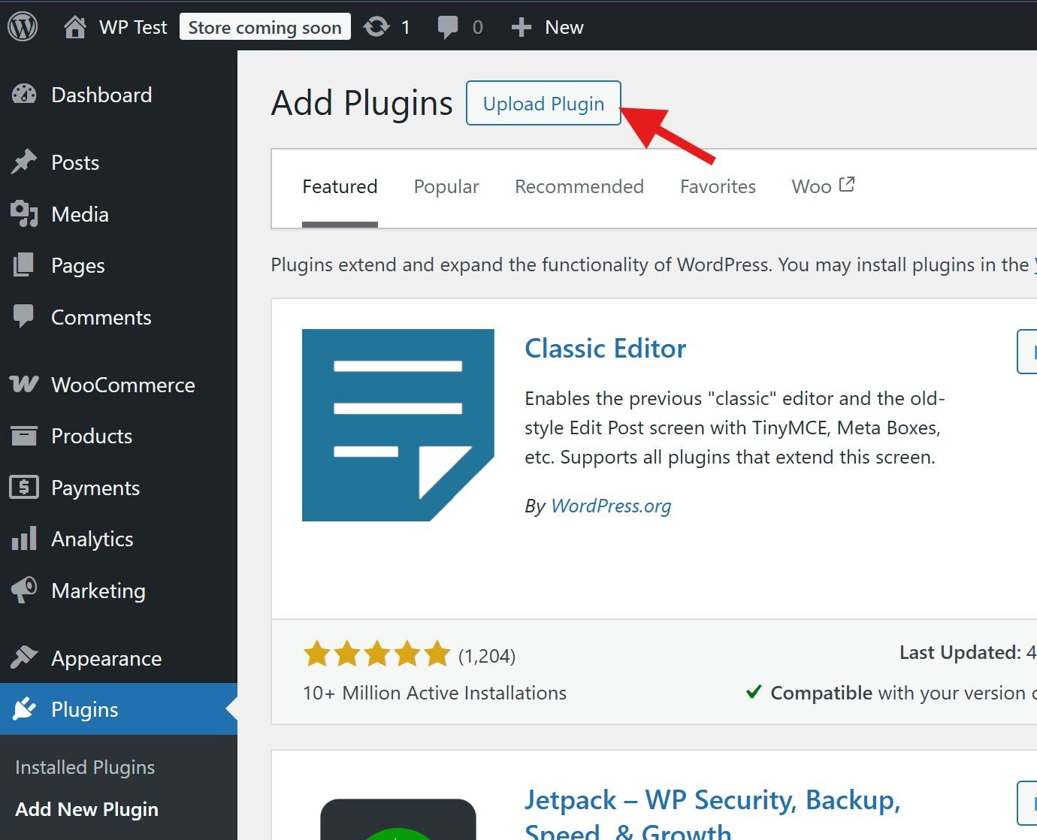Click the WordPress logo icon
This screenshot has height=840, width=1037.
pos(23,27)
